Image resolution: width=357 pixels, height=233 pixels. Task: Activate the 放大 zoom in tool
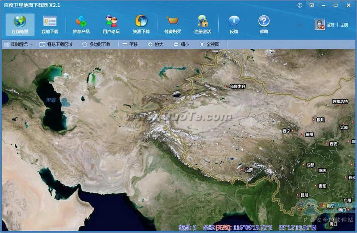tap(156, 45)
